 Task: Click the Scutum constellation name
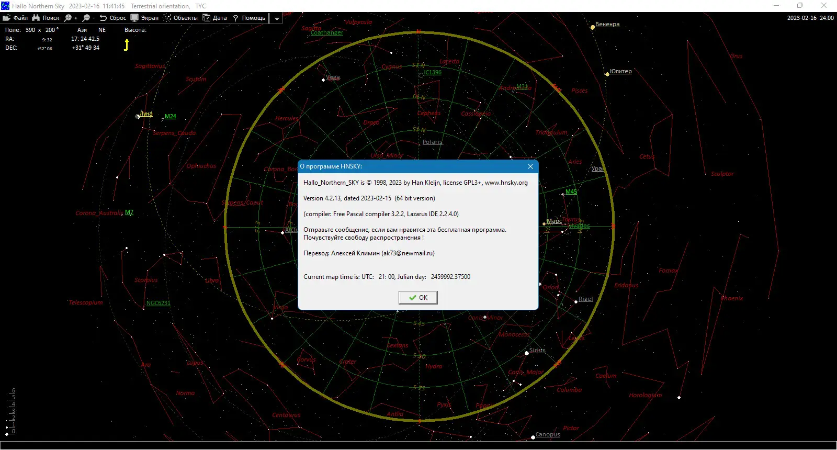[196, 79]
